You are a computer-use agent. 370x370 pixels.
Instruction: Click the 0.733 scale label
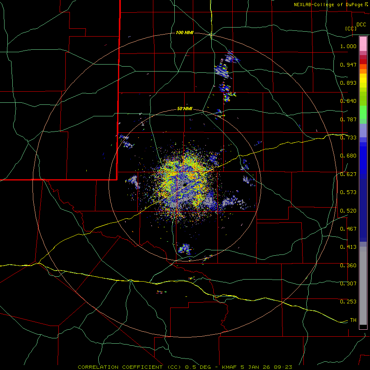pos(348,138)
